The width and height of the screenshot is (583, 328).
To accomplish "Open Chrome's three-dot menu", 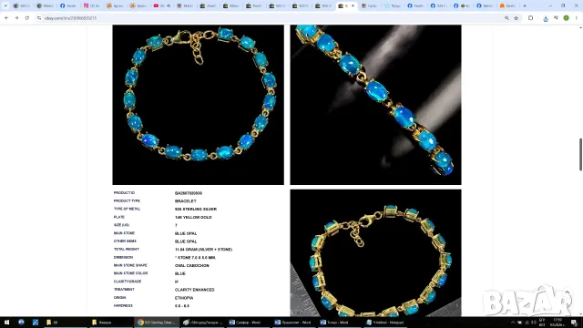I will [577, 18].
